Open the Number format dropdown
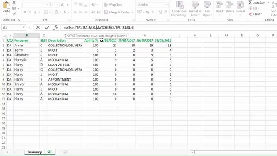Image resolution: width=277 pixels, height=156 pixels. pos(167,5)
